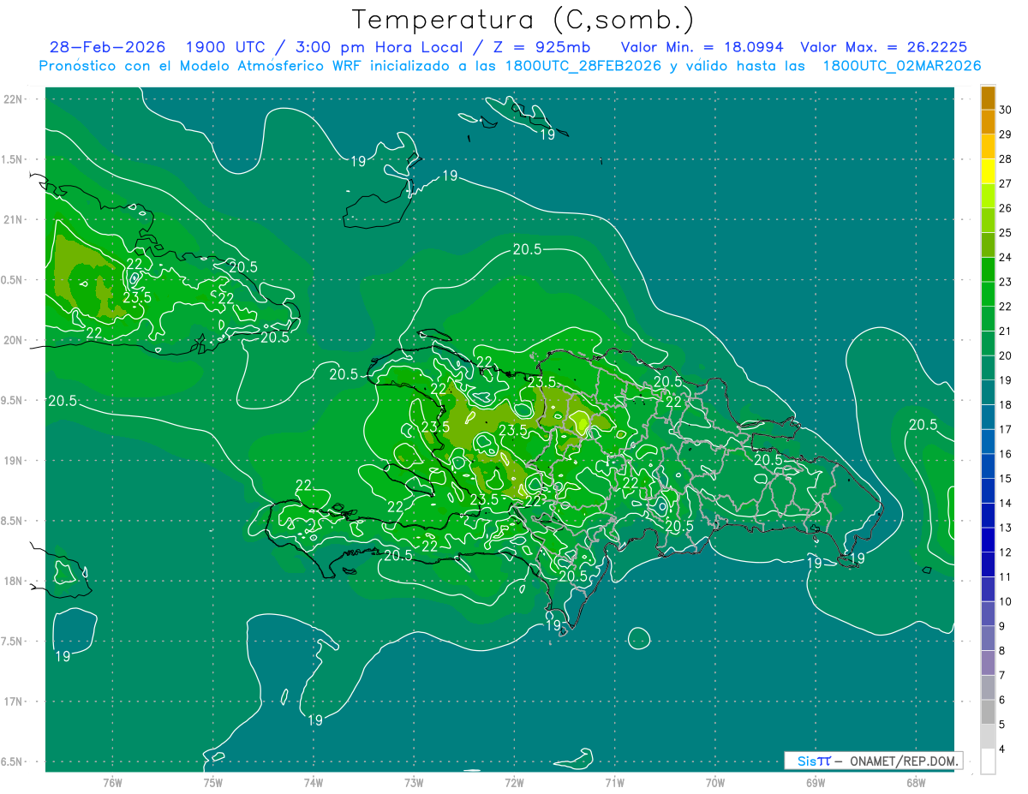Click the Temperatura (C,somb.) chart title
Image resolution: width=1028 pixels, height=794 pixels.
coord(522,19)
